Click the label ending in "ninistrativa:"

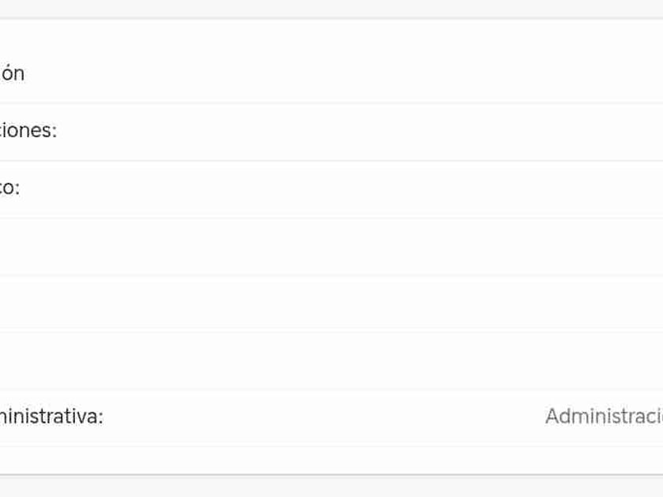pos(51,416)
